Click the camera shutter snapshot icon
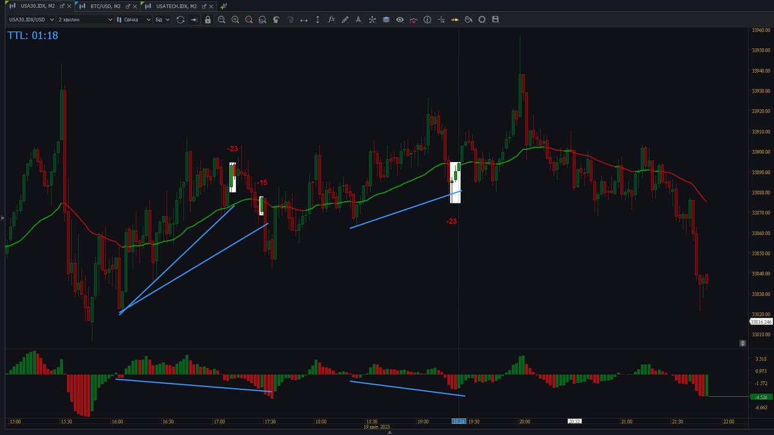 click(x=482, y=20)
